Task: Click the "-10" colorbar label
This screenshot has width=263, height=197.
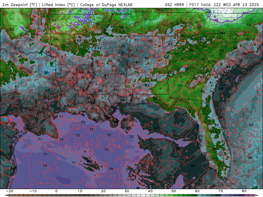Action: point(33,191)
